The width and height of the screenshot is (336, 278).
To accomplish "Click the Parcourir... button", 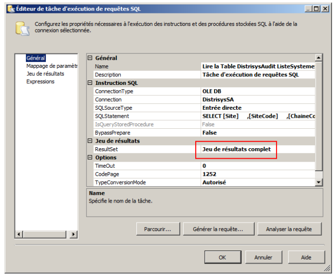I will point(158,229).
